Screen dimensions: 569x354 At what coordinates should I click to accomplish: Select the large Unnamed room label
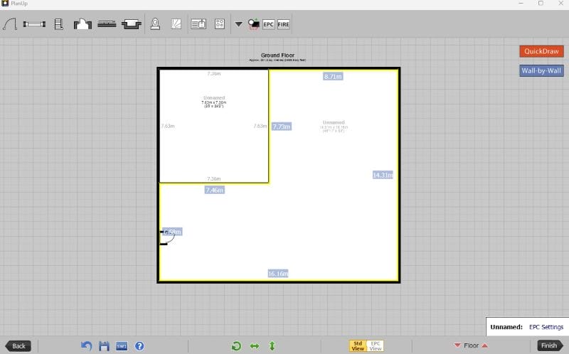click(x=334, y=122)
